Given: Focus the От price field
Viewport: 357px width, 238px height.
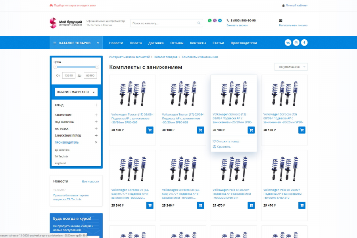Looking at the screenshot, I should (69, 75).
